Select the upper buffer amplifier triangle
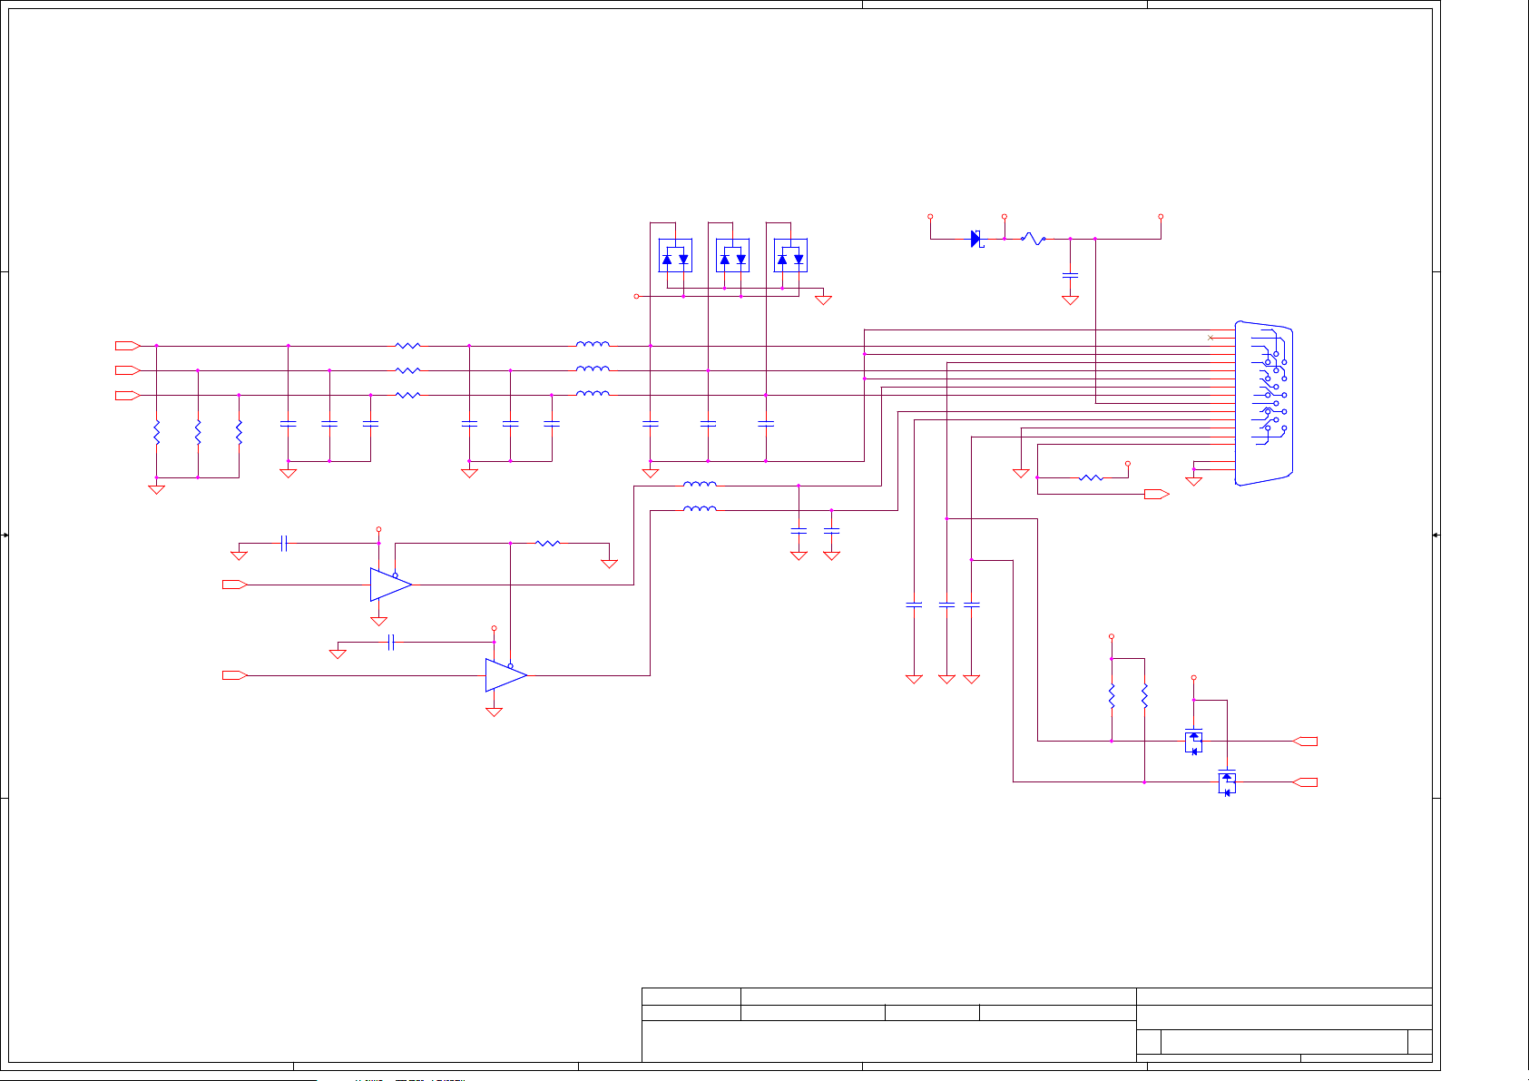This screenshot has width=1529, height=1081. [x=390, y=585]
